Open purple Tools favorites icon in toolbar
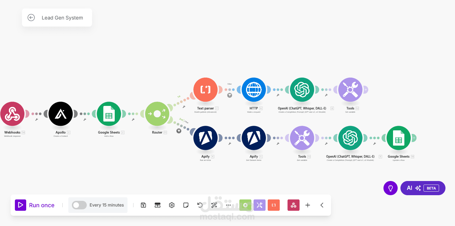The width and height of the screenshot is (455, 226). 260,205
